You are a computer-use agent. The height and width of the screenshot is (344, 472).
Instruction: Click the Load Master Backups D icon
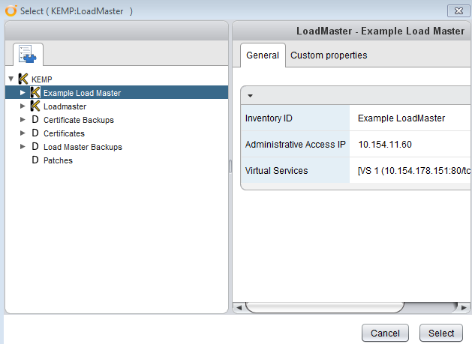coord(35,147)
